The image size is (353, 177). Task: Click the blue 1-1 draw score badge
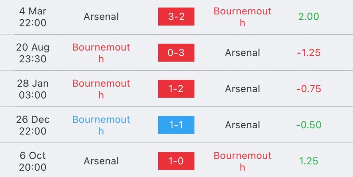[x=176, y=125]
